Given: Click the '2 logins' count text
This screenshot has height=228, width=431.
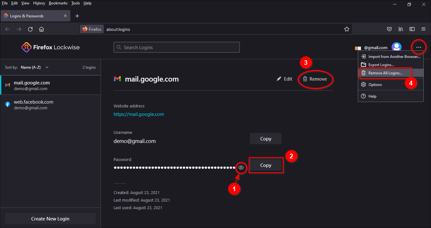Looking at the screenshot, I should (89, 67).
